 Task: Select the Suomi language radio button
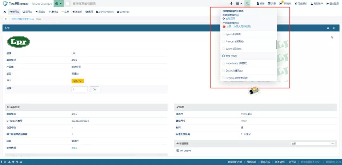[223, 49]
